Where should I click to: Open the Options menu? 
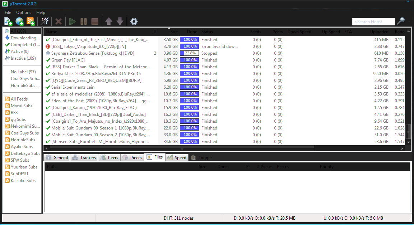[24, 13]
